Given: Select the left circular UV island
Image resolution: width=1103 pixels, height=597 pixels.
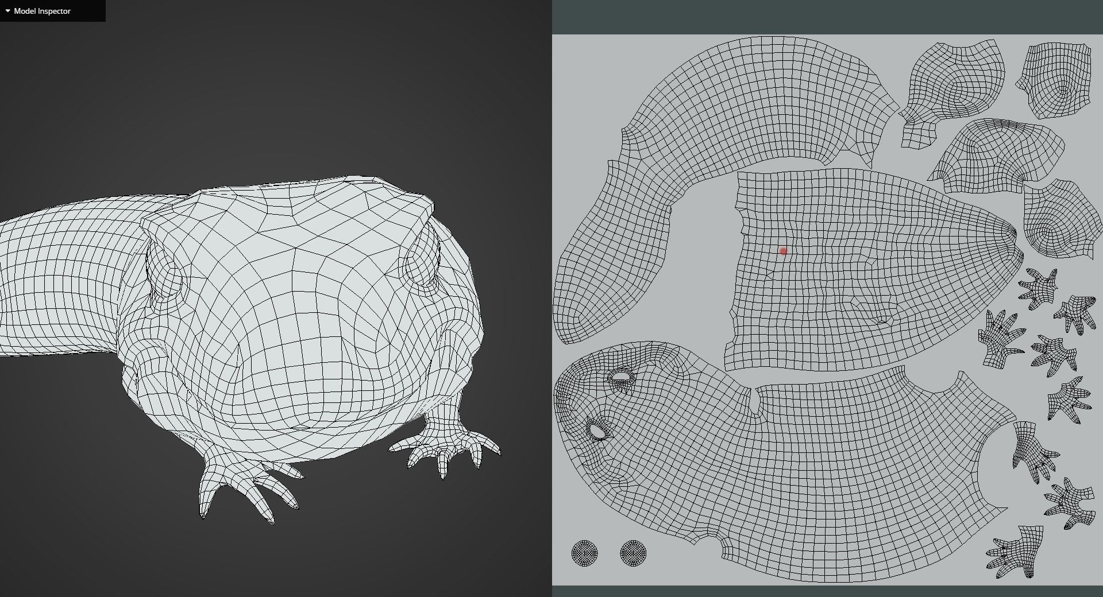Looking at the screenshot, I should [x=585, y=553].
